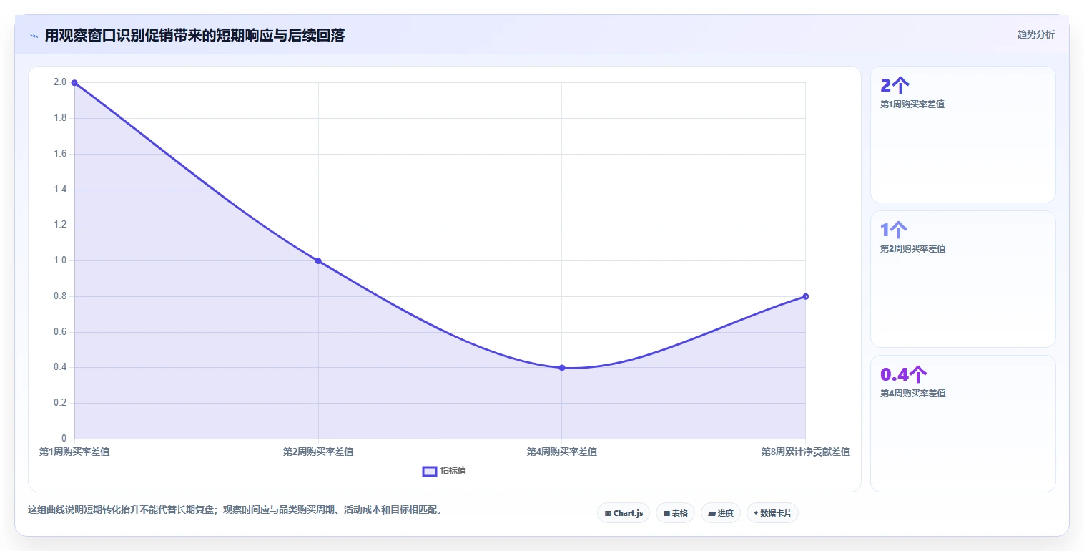Image resolution: width=1084 pixels, height=551 pixels.
Task: Select the Chart.js pill tag
Action: click(x=624, y=513)
